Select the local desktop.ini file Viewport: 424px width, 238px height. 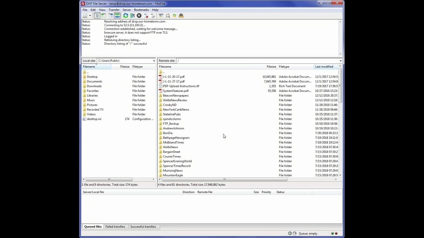pyautogui.click(x=94, y=119)
